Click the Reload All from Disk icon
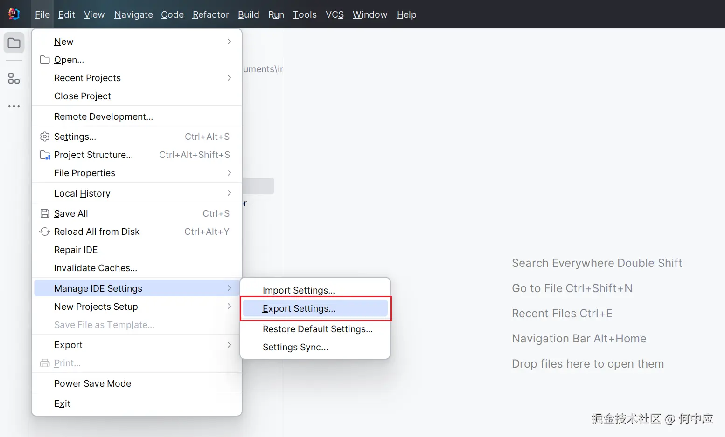Image resolution: width=725 pixels, height=437 pixels. [45, 232]
